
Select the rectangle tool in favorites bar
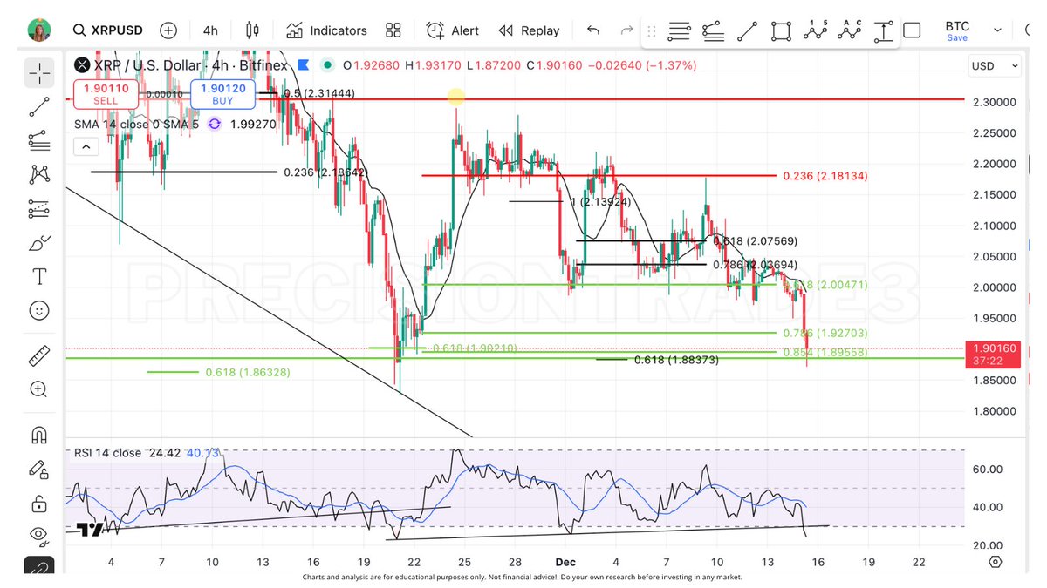click(781, 31)
